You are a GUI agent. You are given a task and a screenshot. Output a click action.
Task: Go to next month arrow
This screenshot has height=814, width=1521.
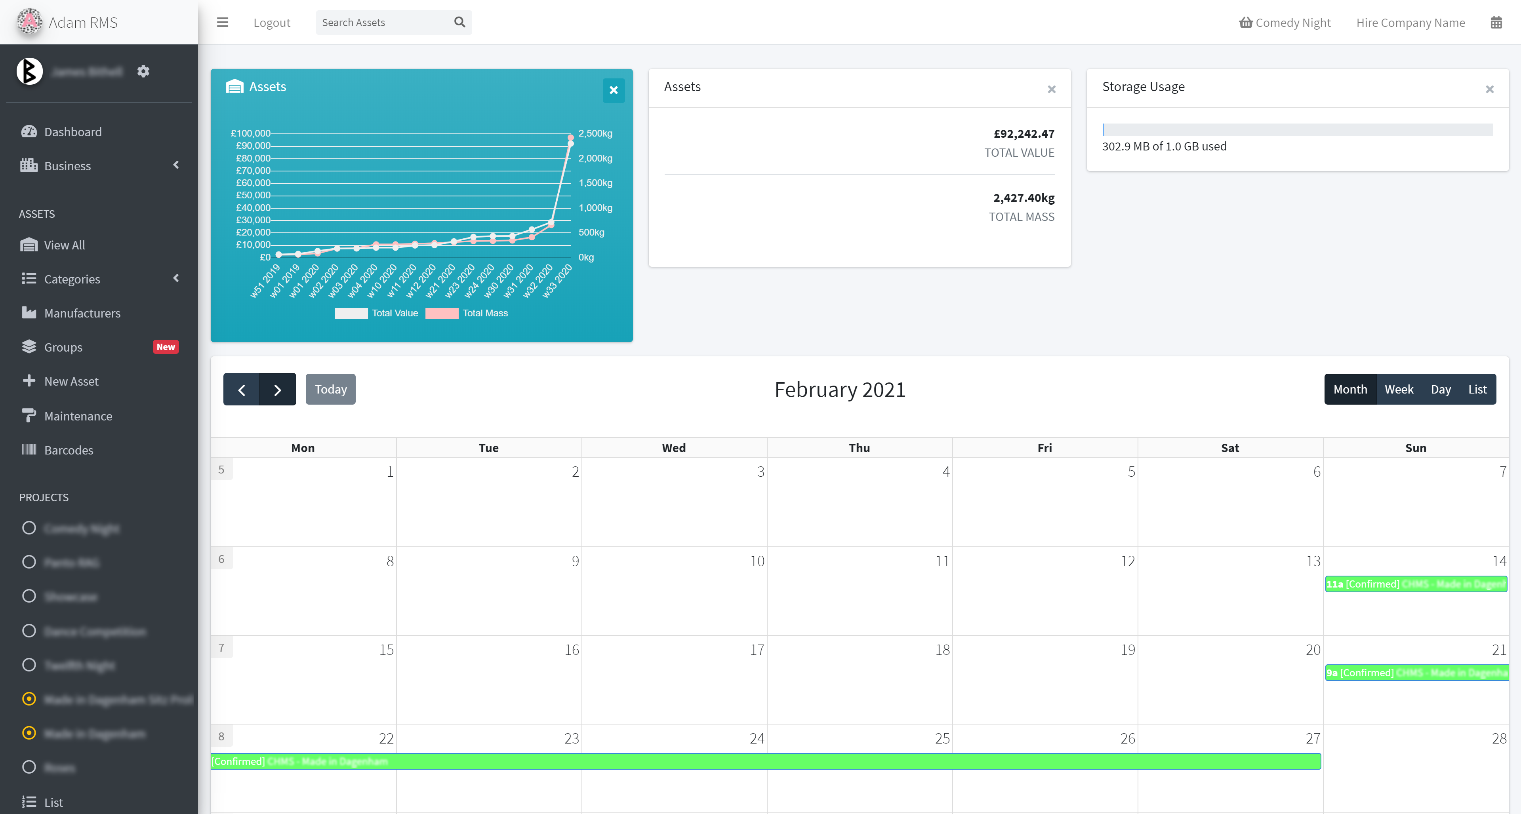coord(278,389)
